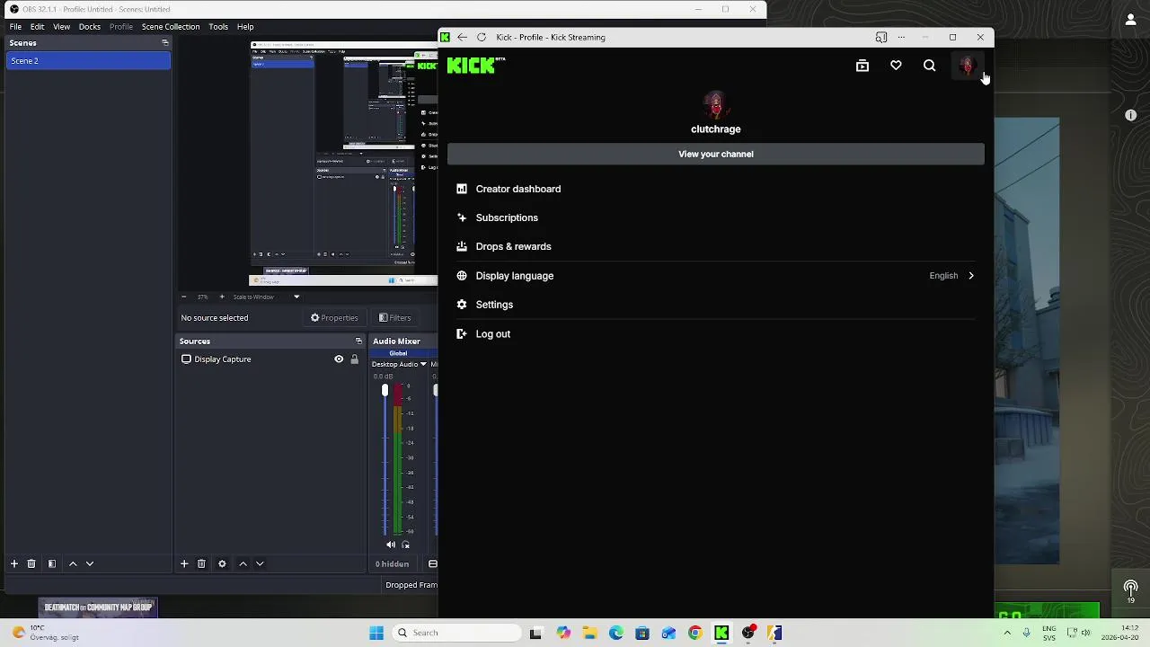Open Subscriptions menu entry
Viewport: 1150px width, 647px height.
point(506,217)
